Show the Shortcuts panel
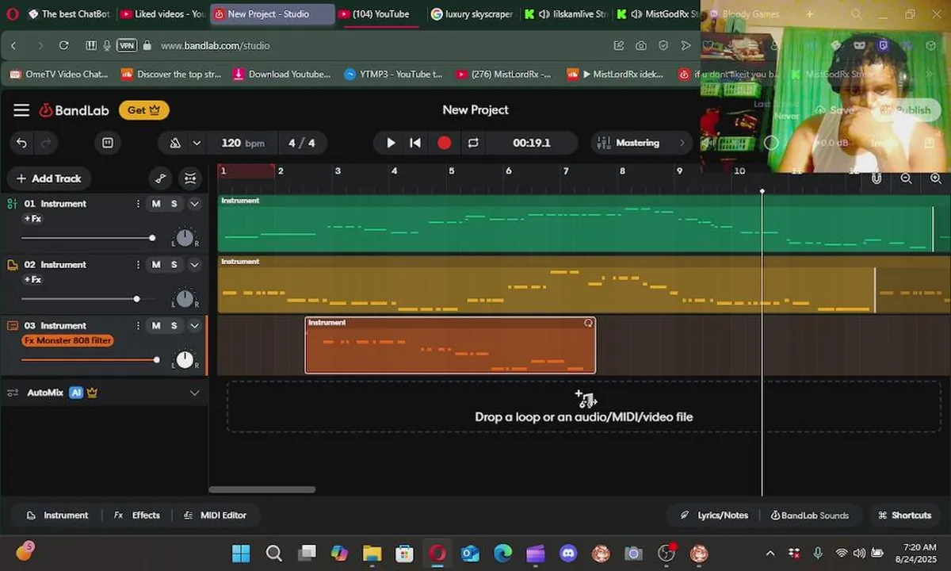 [x=905, y=515]
